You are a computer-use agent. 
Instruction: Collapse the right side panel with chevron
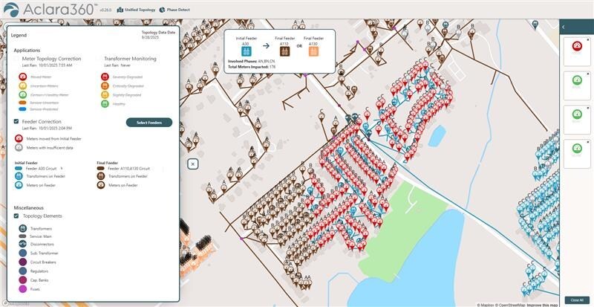(x=563, y=27)
